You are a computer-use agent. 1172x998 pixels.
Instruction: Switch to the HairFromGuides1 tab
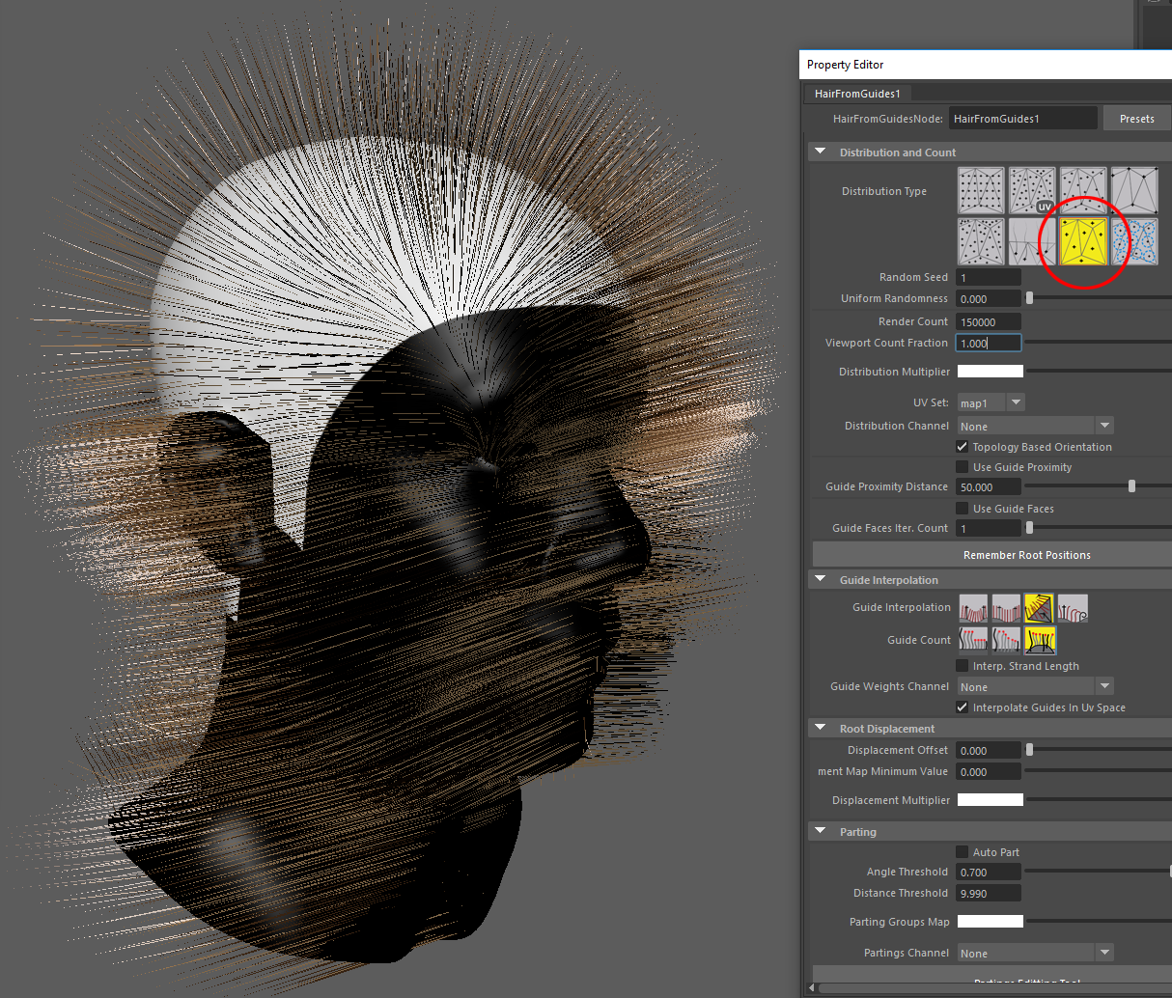pos(857,94)
